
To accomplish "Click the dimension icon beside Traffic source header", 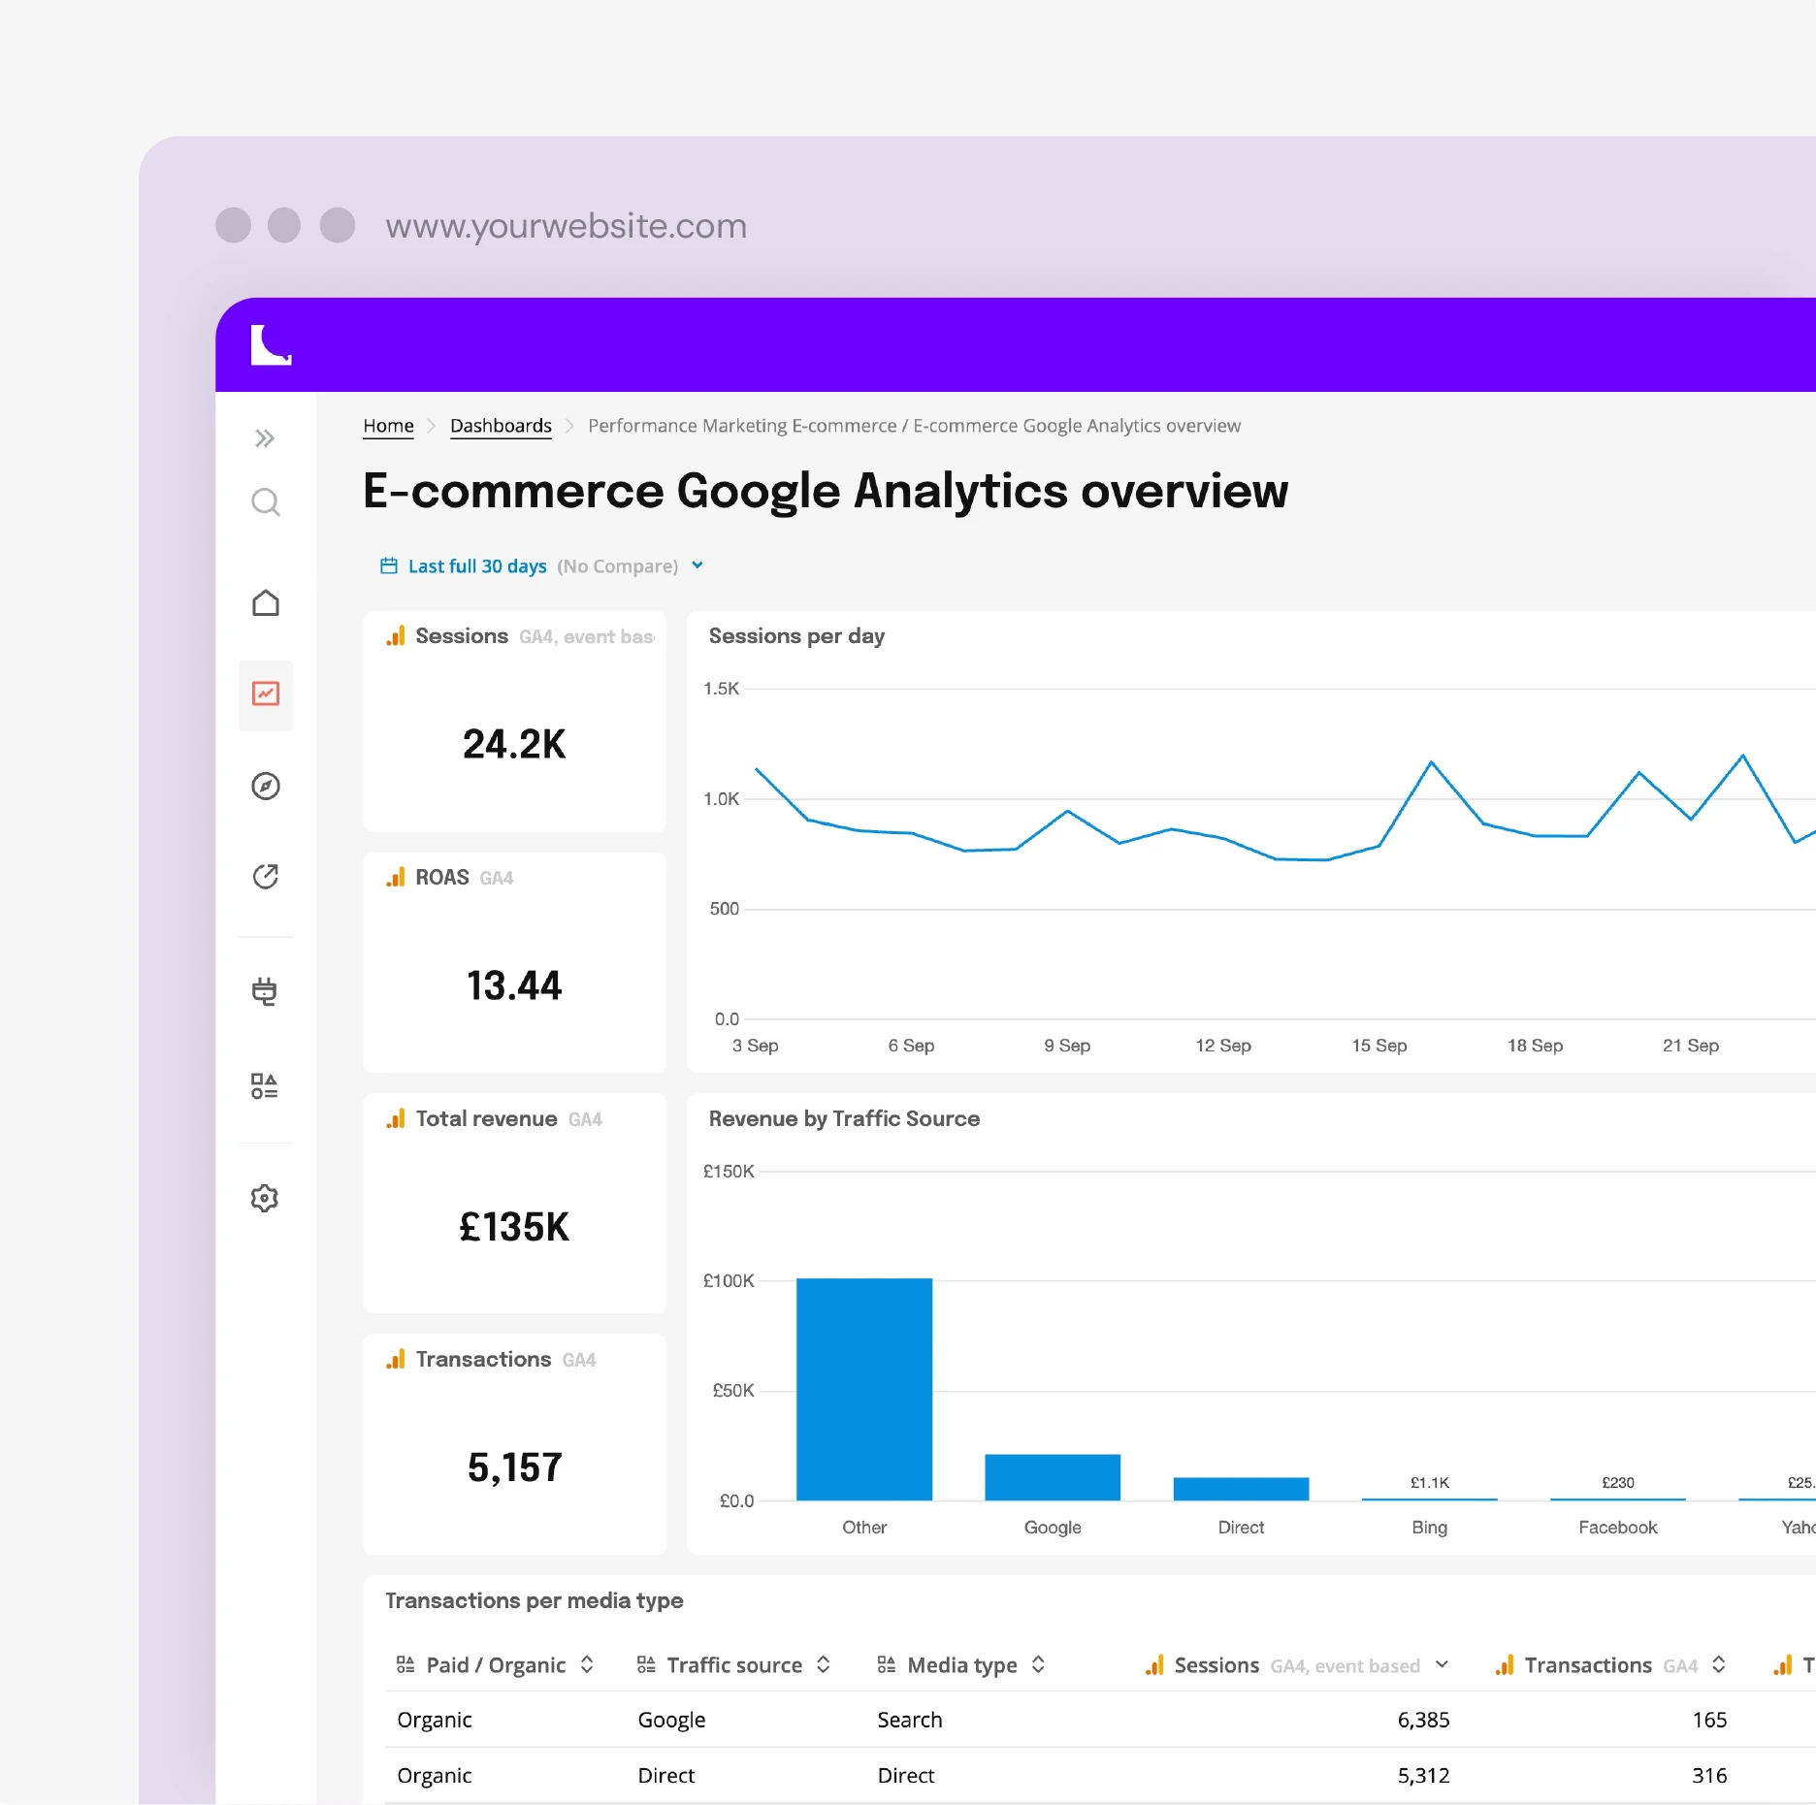I will pyautogui.click(x=646, y=1664).
